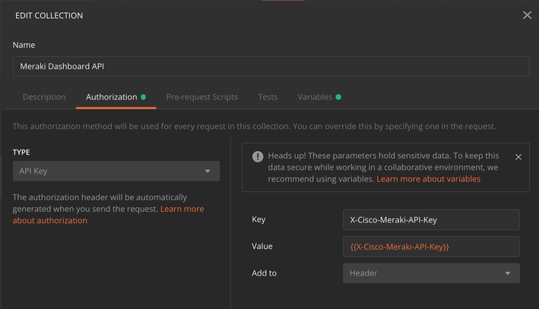539x309 pixels.
Task: Focus the Key field X-Cisco-Meraki-API-Key
Action: coord(430,220)
